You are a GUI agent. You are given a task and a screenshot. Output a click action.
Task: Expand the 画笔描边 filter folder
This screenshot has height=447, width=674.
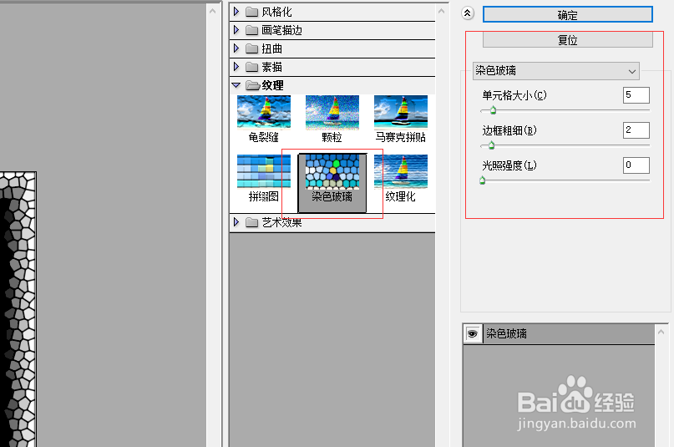[x=236, y=30]
